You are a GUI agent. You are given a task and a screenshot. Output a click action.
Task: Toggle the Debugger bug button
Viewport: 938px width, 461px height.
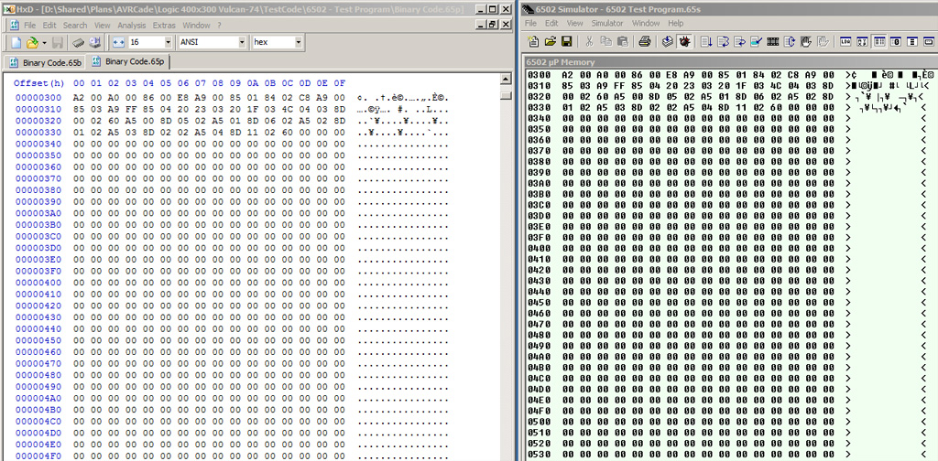click(x=683, y=41)
